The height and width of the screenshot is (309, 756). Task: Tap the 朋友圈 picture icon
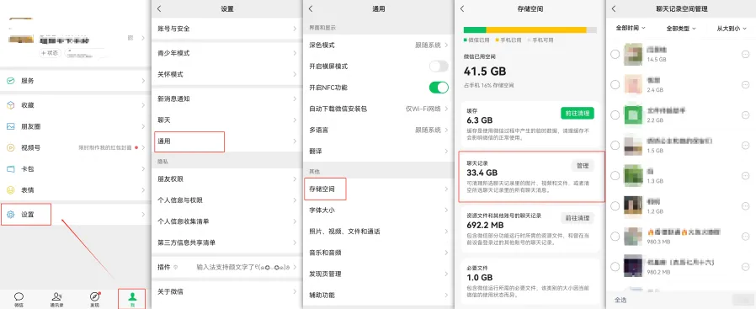11,126
